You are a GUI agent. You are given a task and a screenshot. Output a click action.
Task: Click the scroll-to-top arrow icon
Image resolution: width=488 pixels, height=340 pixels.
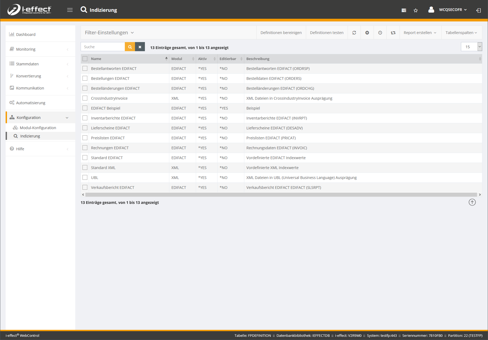click(472, 202)
